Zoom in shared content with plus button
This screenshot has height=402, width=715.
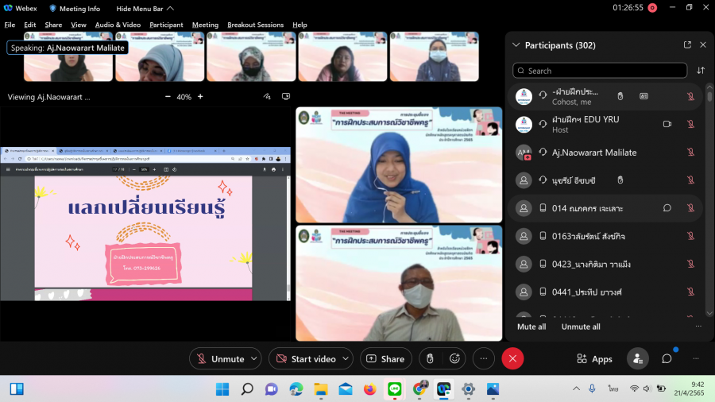200,97
